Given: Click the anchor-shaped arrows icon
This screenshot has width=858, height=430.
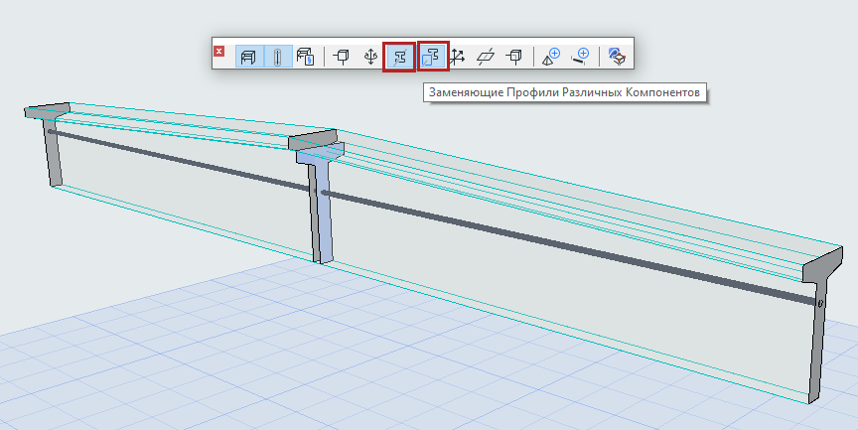Looking at the screenshot, I should click(370, 57).
